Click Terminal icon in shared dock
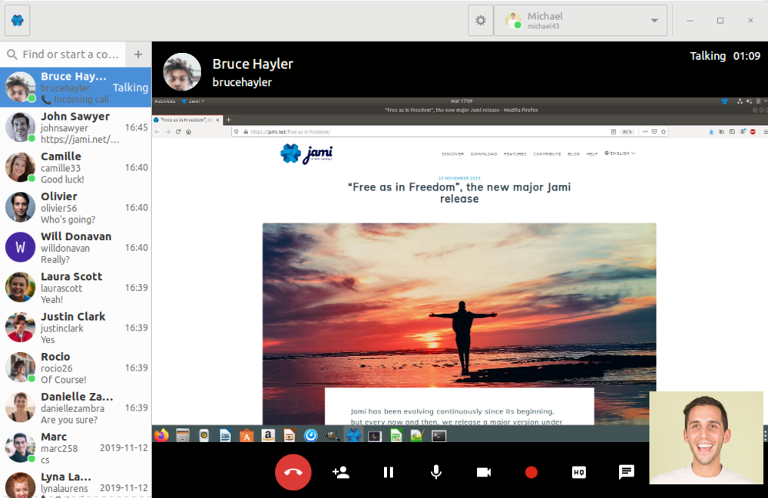The width and height of the screenshot is (768, 498). pyautogui.click(x=439, y=435)
